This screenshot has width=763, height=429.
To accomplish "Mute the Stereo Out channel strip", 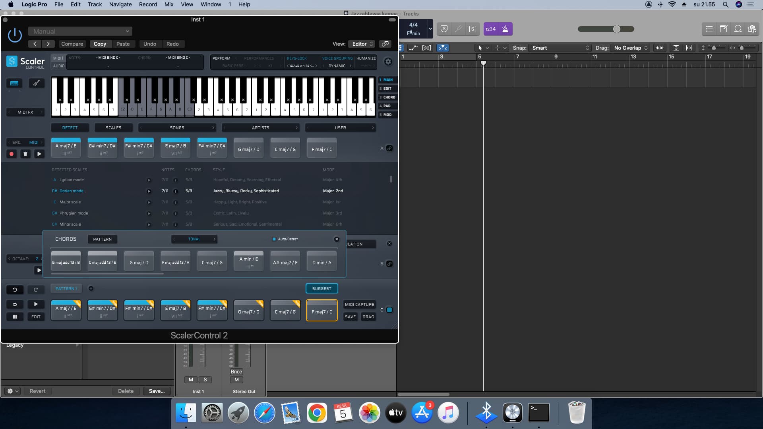I will 236,380.
